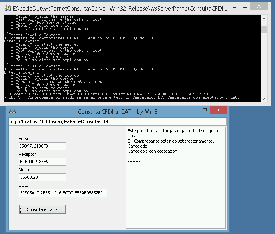Click last console line starting 'CE: S - Comprobante'

point(122,97)
